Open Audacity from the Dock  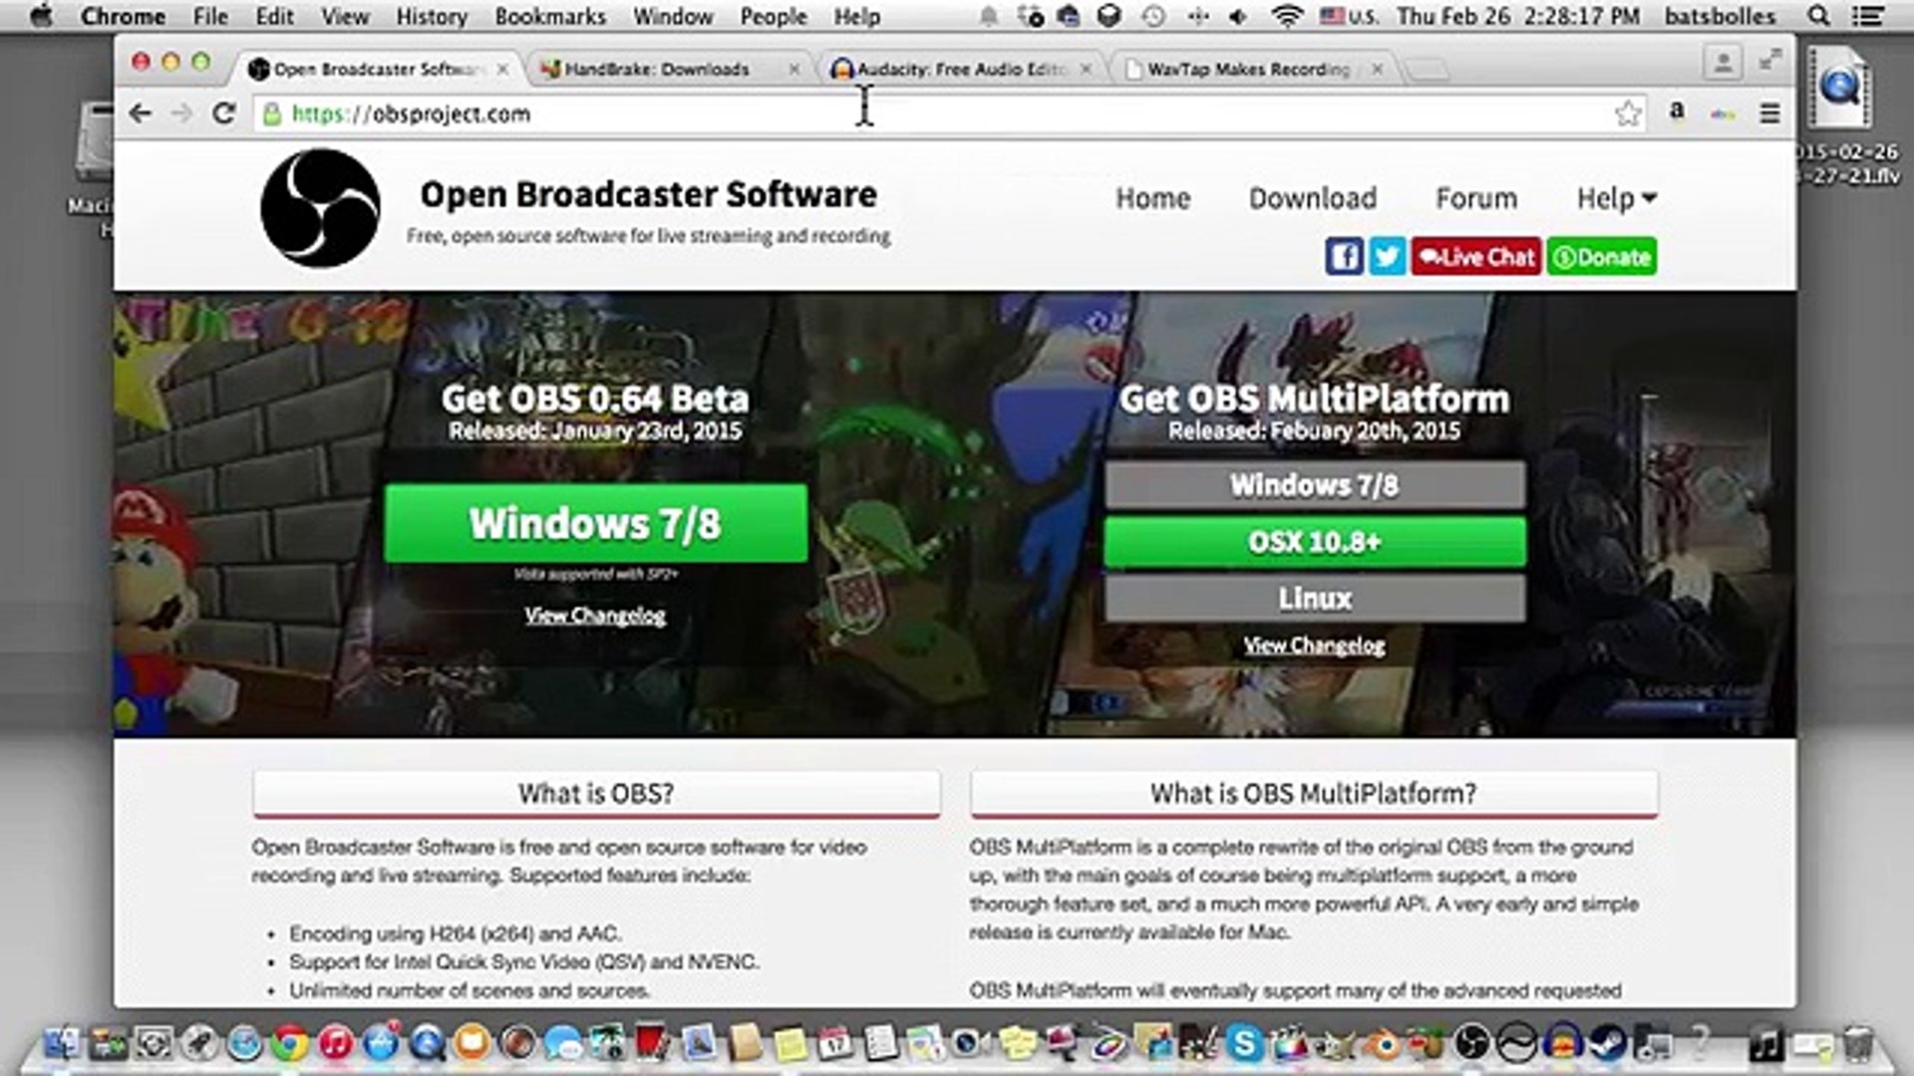pyautogui.click(x=1562, y=1043)
